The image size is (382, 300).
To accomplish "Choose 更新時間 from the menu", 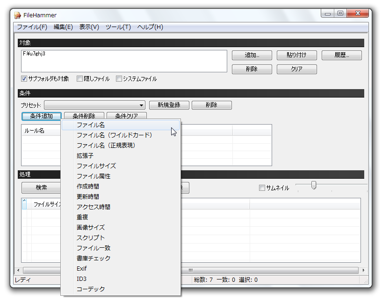I will [121, 197].
